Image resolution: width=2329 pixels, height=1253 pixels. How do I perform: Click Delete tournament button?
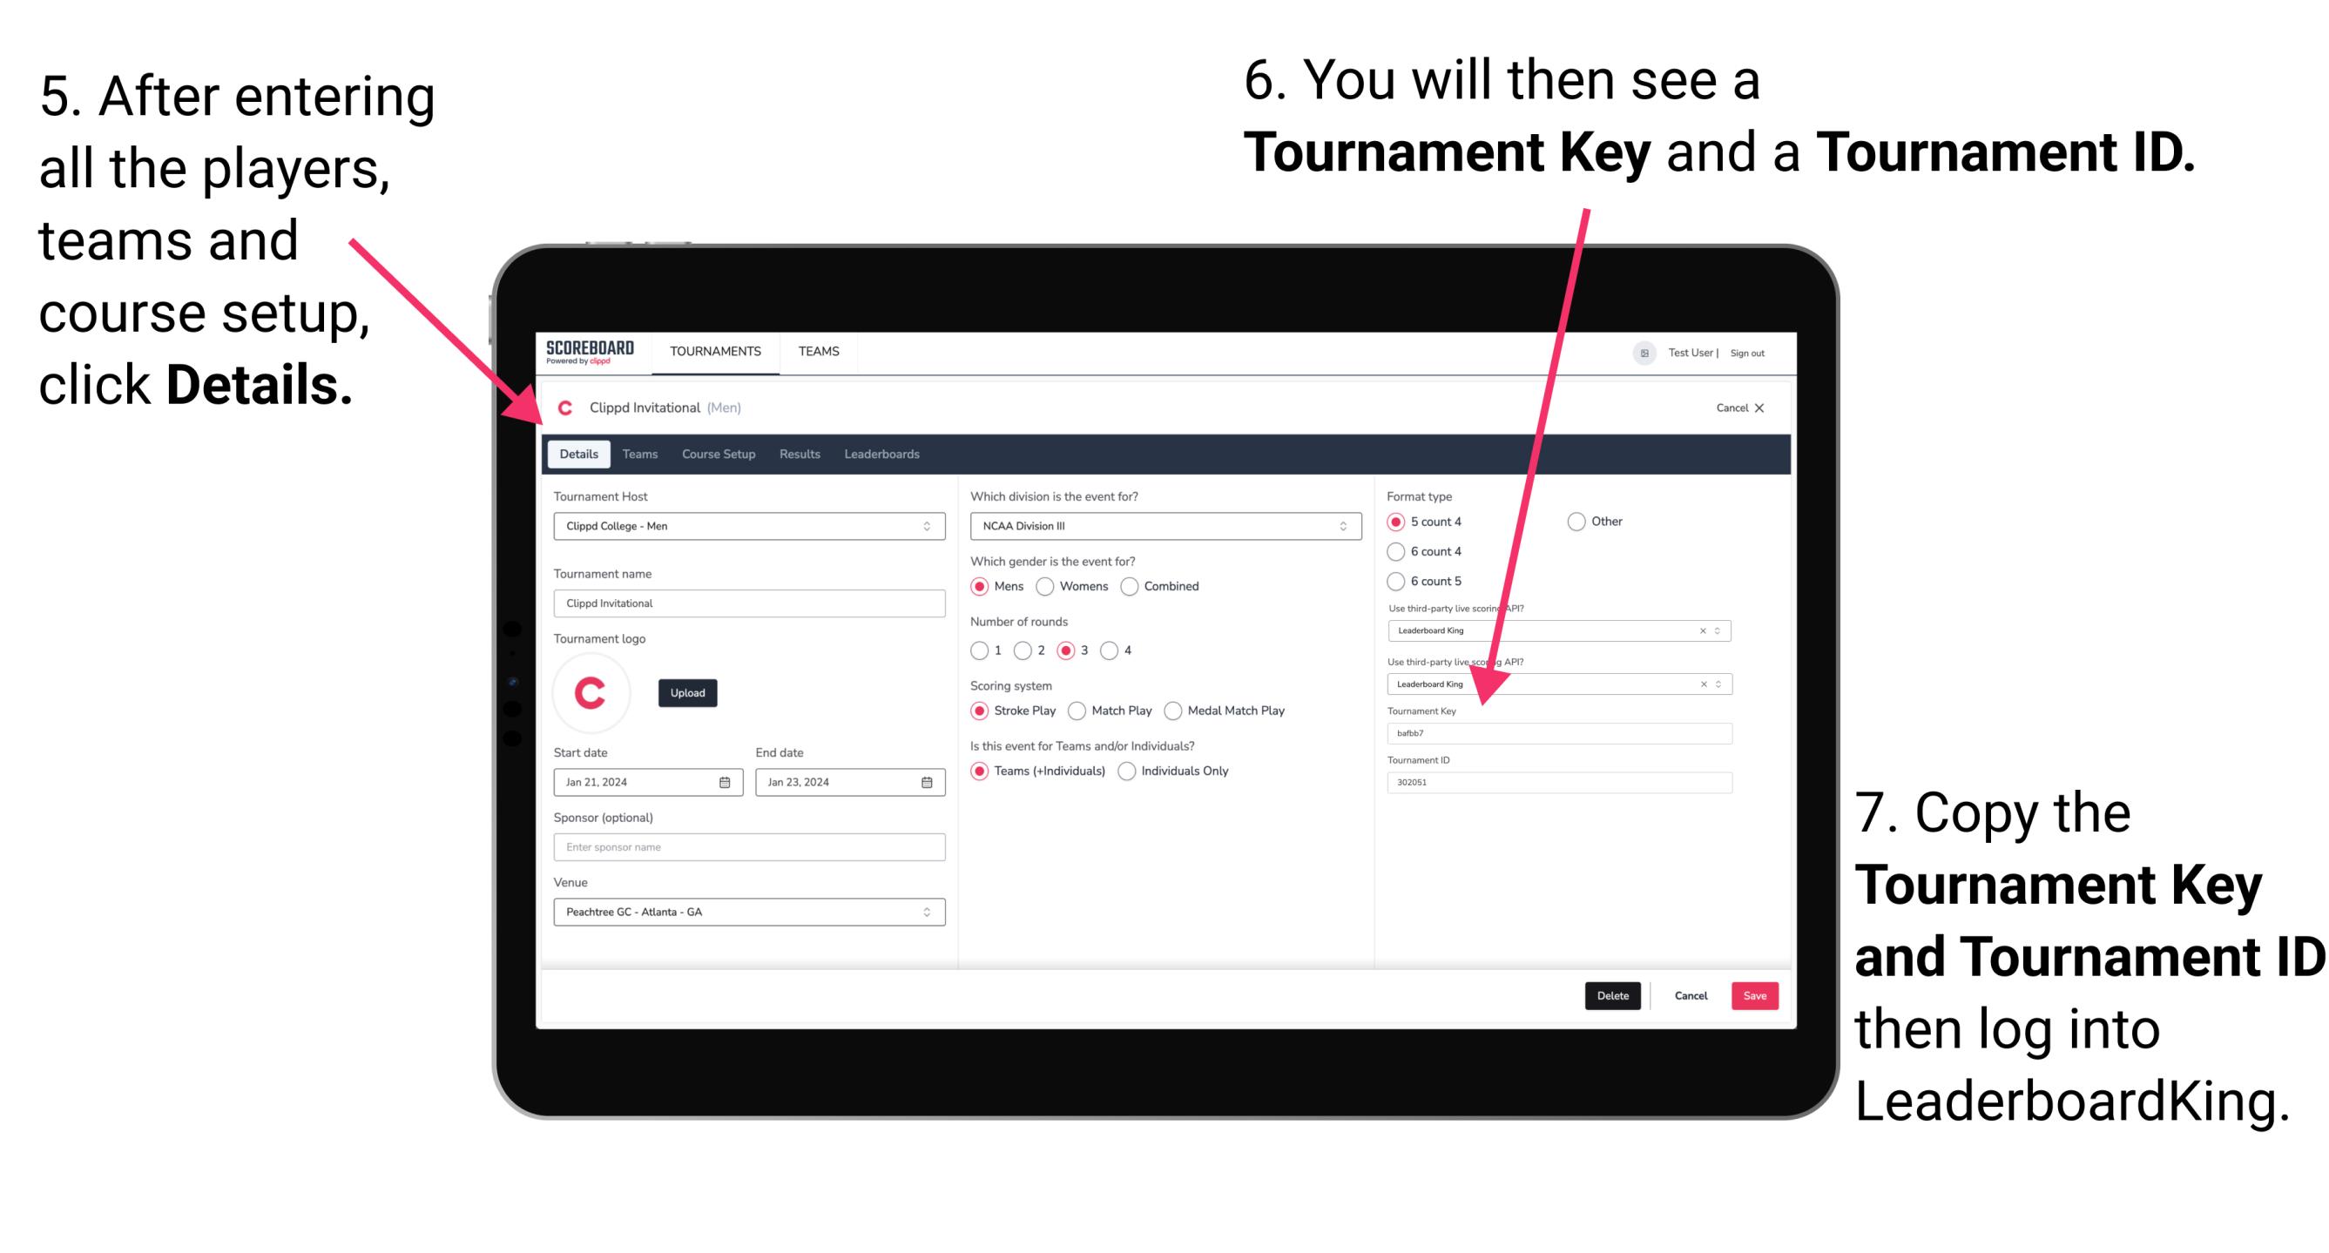[x=1613, y=995]
